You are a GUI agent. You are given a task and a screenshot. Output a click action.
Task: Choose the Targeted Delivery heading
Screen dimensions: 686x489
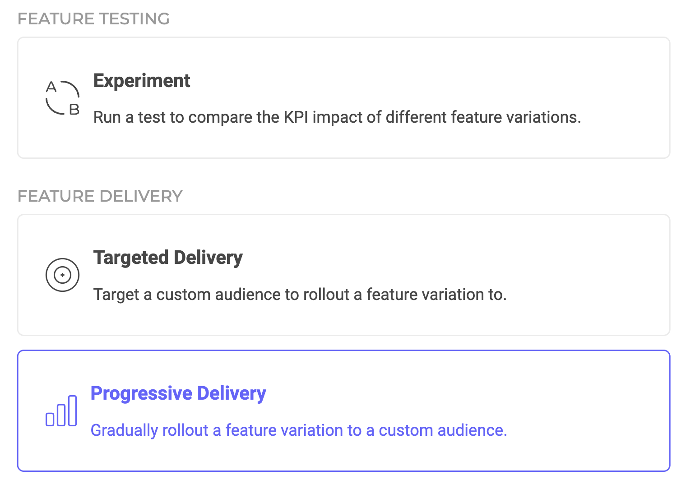click(168, 258)
